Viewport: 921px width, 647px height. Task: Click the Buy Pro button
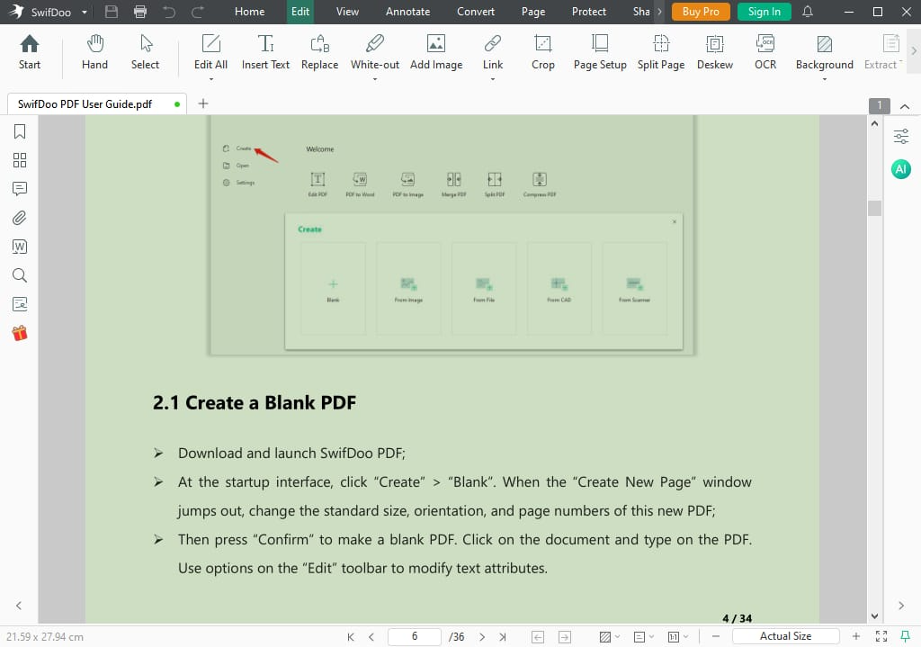tap(701, 12)
